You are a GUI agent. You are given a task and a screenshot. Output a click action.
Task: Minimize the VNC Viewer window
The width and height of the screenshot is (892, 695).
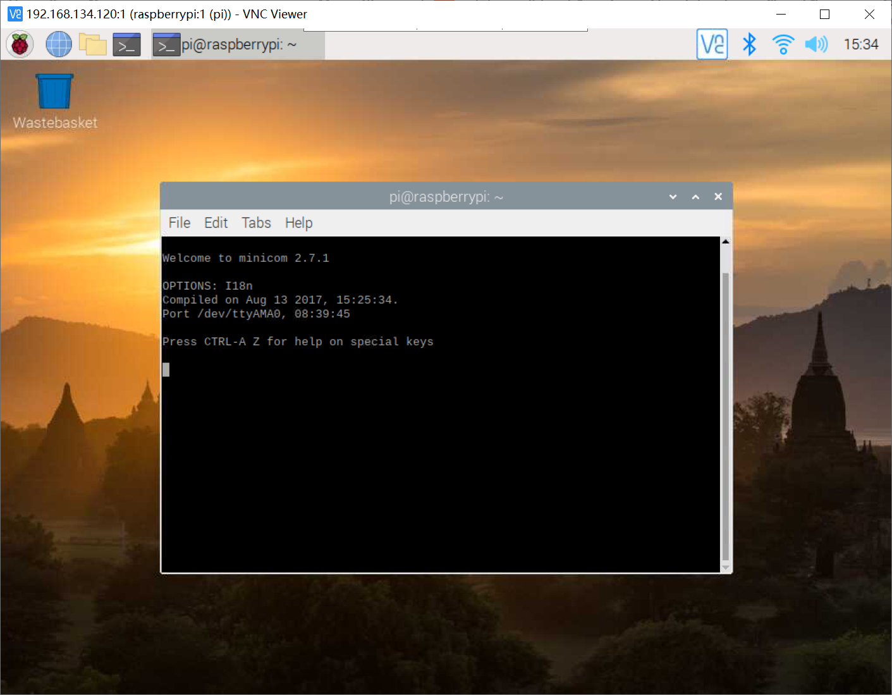coord(781,14)
